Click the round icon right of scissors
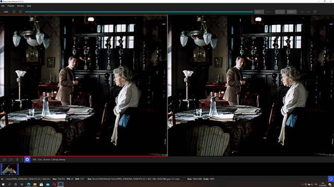334x187 pixels. [315, 12]
